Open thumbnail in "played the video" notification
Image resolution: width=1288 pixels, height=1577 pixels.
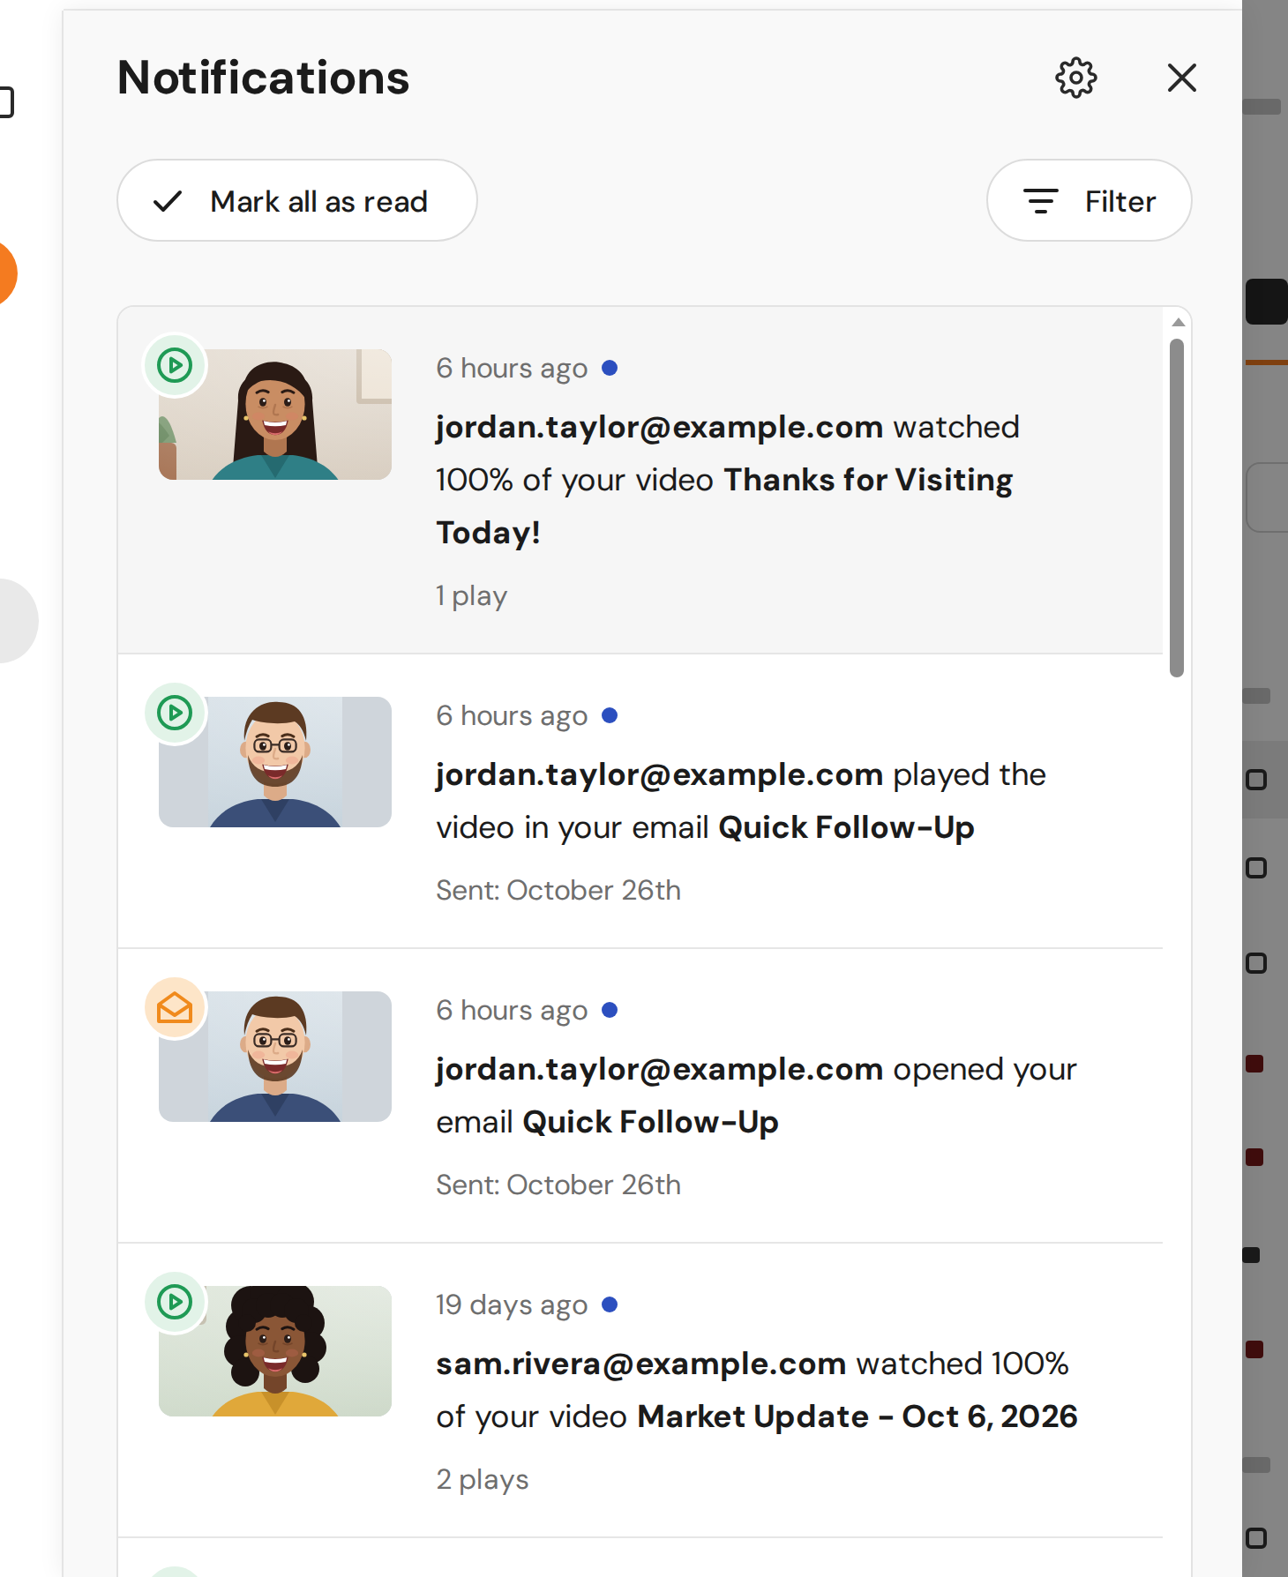[275, 762]
